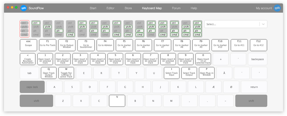Select the shift+alt+cmd modifier combination
Screen dimensions: 287x116
[x=186, y=29]
